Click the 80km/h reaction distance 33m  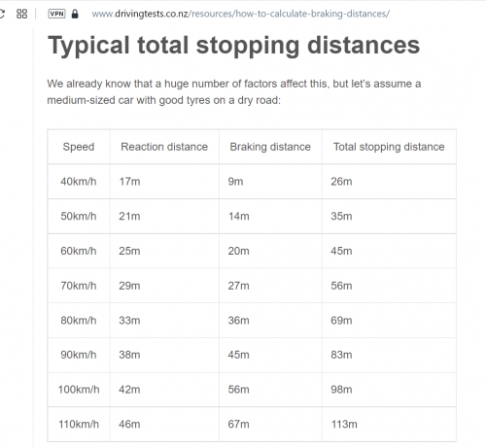click(x=164, y=321)
